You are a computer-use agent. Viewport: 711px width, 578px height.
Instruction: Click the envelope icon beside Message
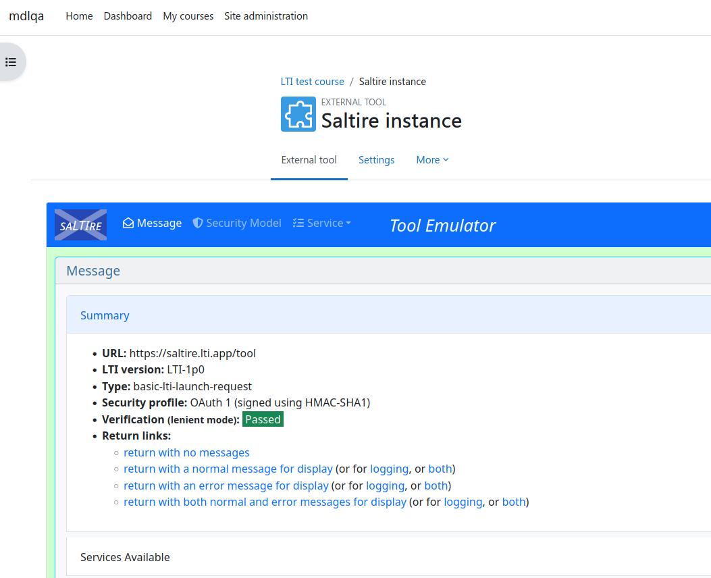point(128,223)
